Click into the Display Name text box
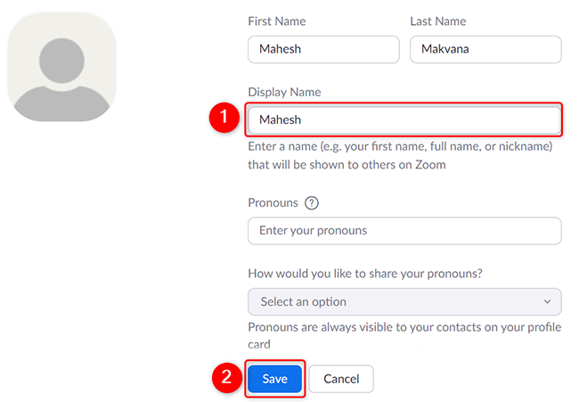579x402 pixels. coord(404,119)
